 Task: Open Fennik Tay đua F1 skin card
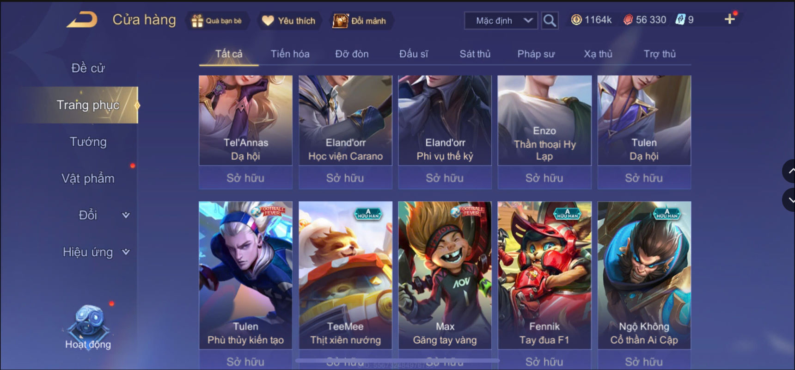point(544,275)
